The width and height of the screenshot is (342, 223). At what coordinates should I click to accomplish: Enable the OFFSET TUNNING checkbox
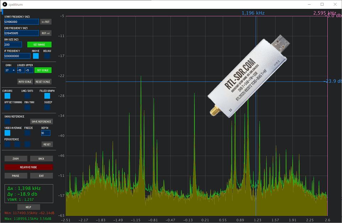7,107
